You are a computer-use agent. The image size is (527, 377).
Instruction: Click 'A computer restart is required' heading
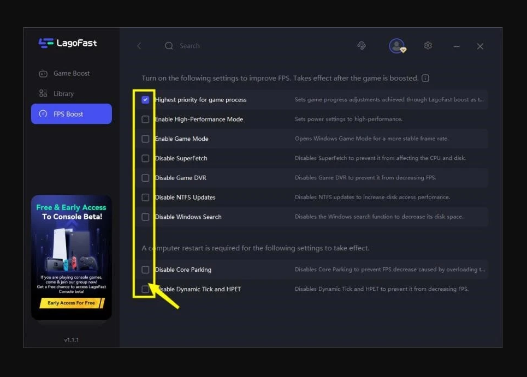[256, 248]
